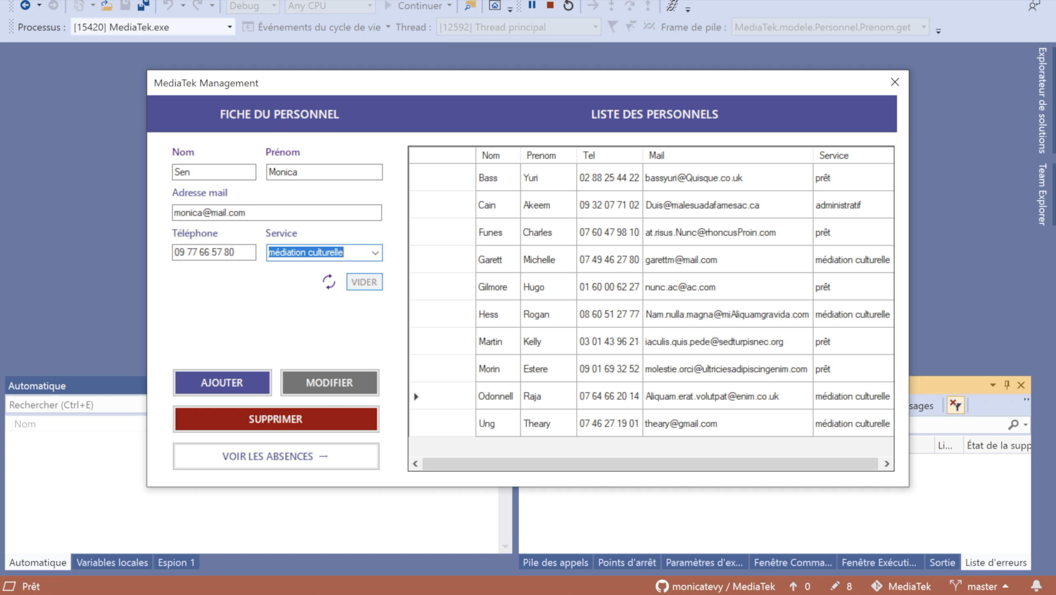Click the Breakpoints panel tab icon

click(x=625, y=562)
